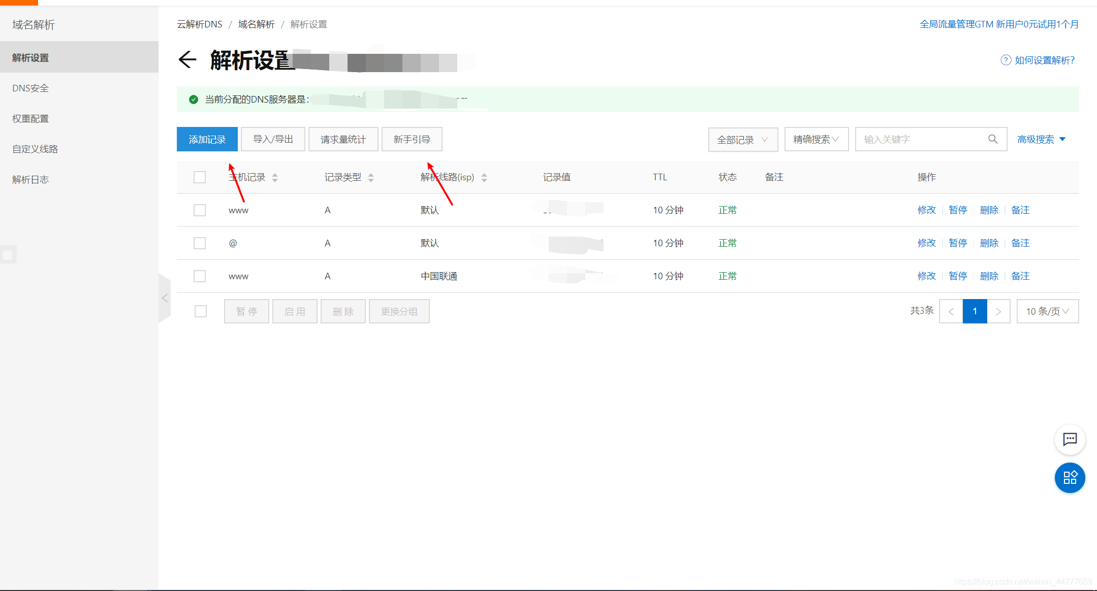Sort by 记录类型 column arrows

(x=371, y=177)
